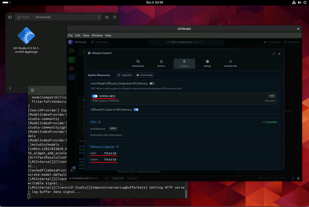Open the Discover search sidebar icon
Image resolution: width=309 pixels, height=207 pixels.
click(x=71, y=77)
